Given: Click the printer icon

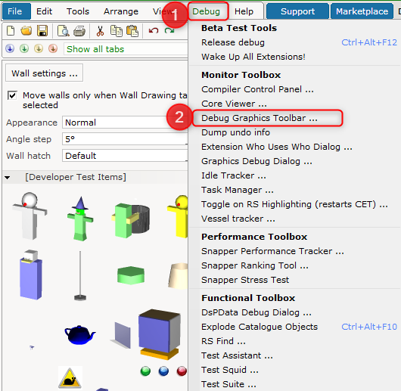Looking at the screenshot, I should 79,31.
